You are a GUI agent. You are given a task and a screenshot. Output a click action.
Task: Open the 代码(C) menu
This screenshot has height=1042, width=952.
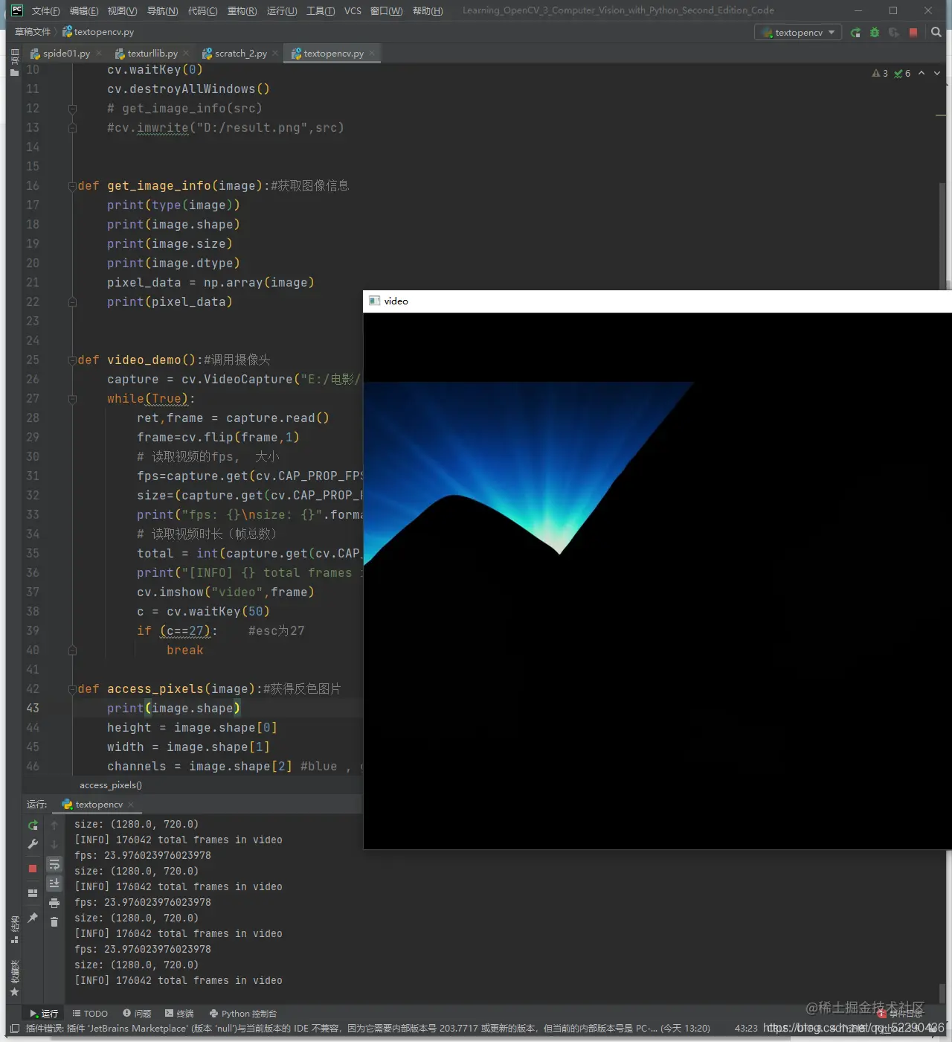(202, 10)
